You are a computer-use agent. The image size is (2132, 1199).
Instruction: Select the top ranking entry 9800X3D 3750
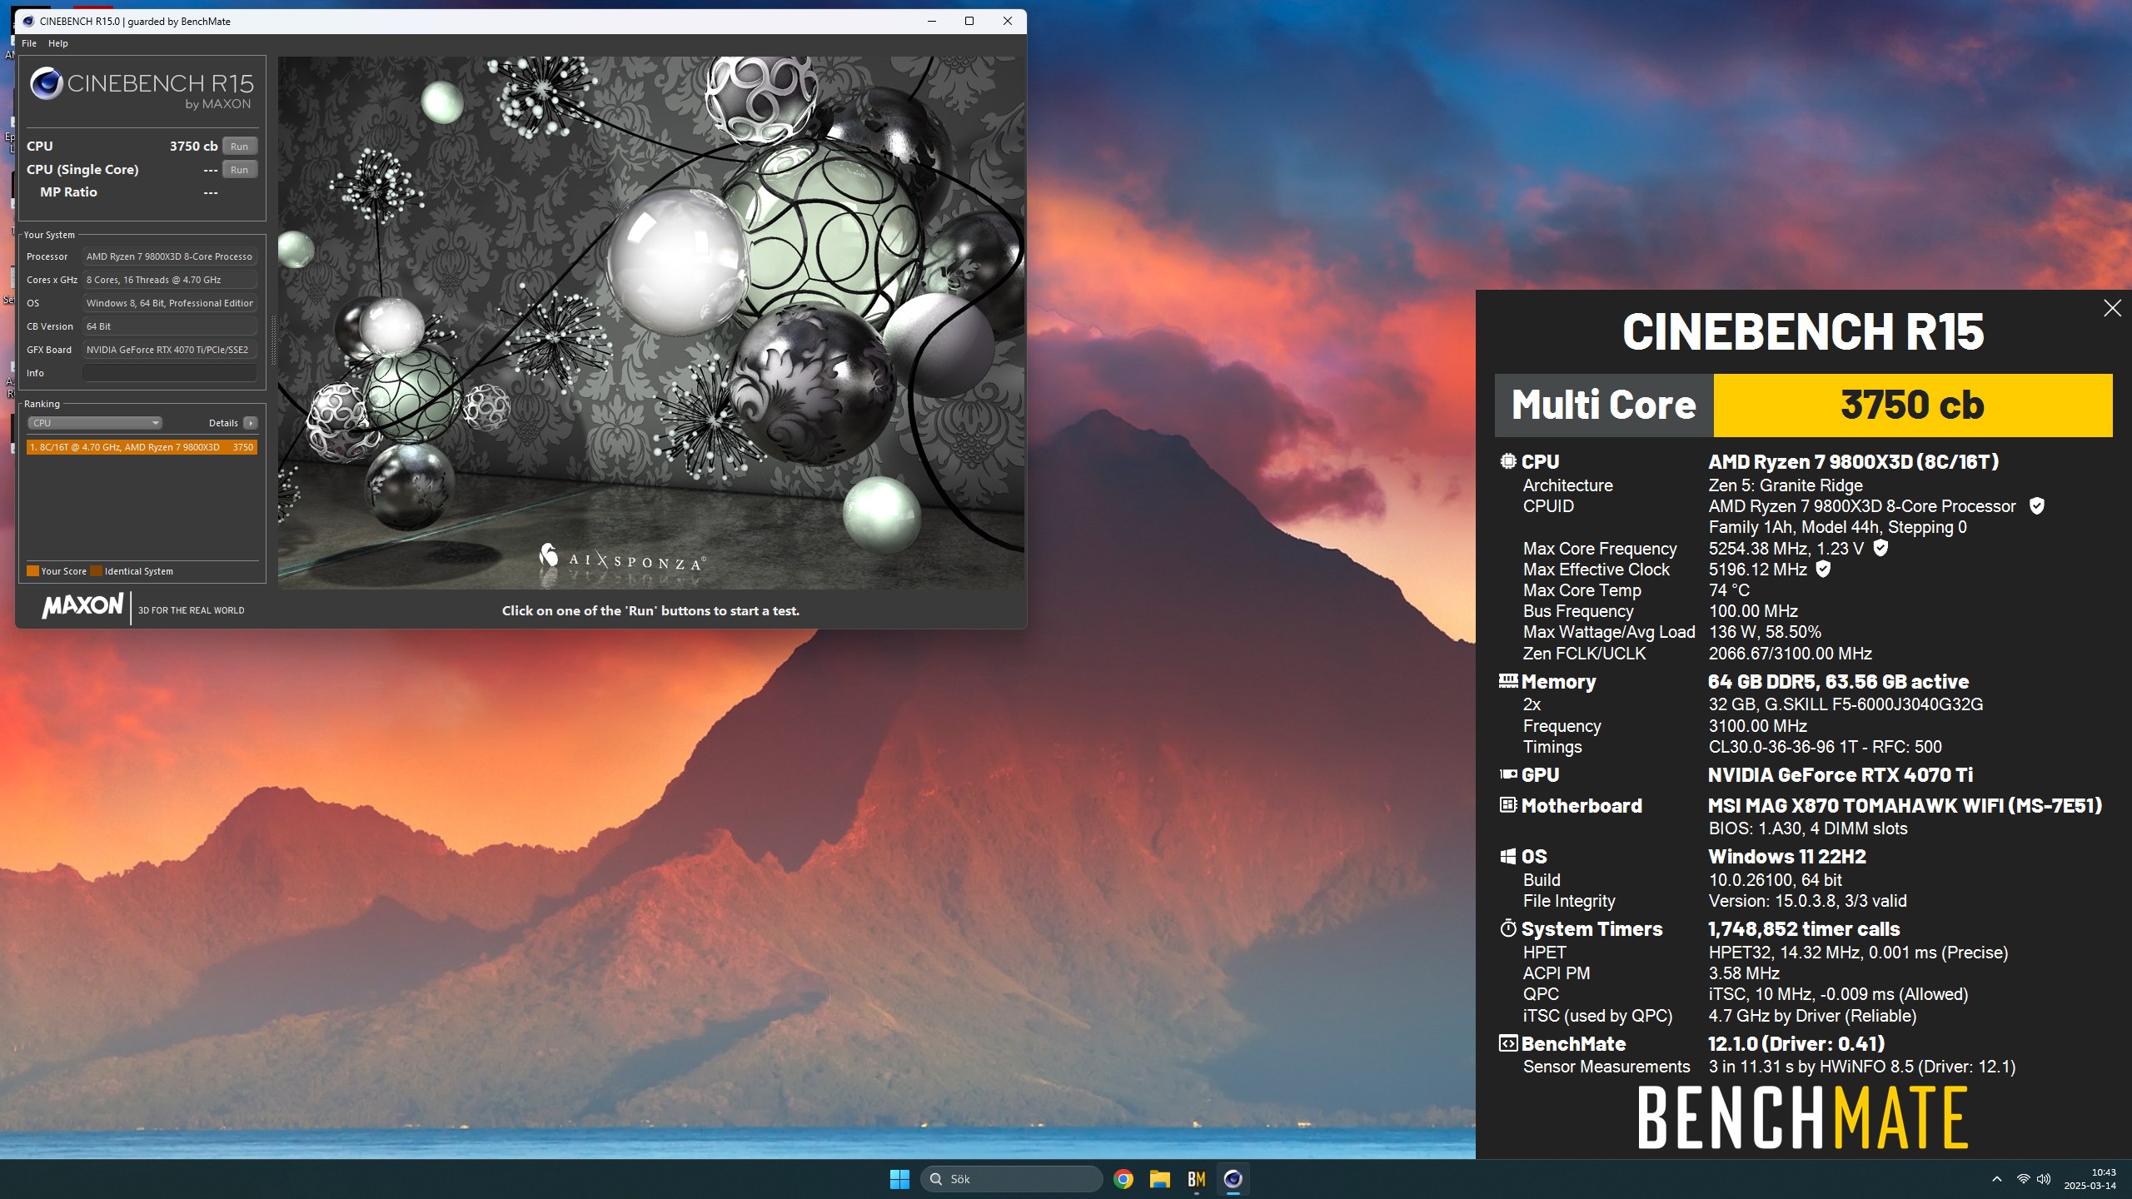click(x=142, y=447)
